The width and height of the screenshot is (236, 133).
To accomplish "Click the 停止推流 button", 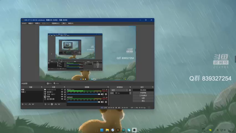I will coord(143,90).
